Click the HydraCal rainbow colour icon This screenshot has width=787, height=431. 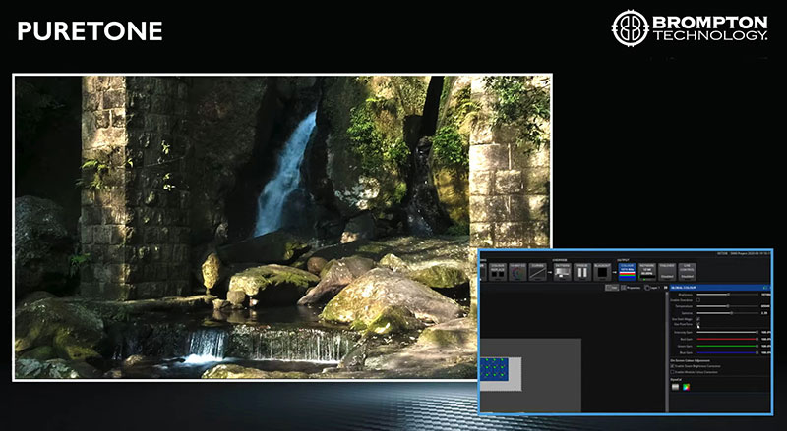[x=686, y=387]
